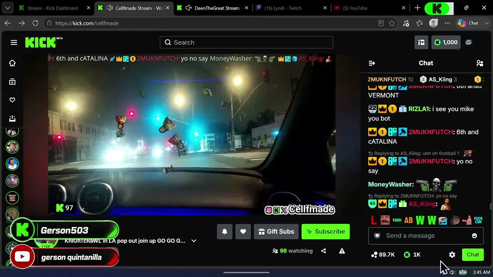Open the dashboard icon beside the Kicks balance
493x277 pixels.
(x=421, y=42)
